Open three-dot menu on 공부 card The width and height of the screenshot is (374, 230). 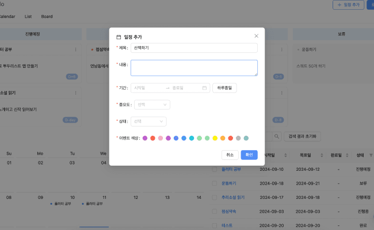point(75,49)
